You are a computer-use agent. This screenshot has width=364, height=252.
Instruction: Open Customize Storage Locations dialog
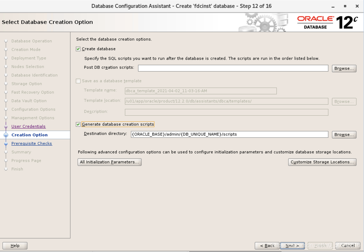click(x=322, y=162)
